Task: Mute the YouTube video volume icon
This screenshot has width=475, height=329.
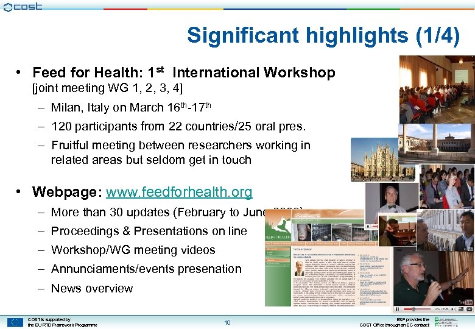Action: click(x=453, y=309)
